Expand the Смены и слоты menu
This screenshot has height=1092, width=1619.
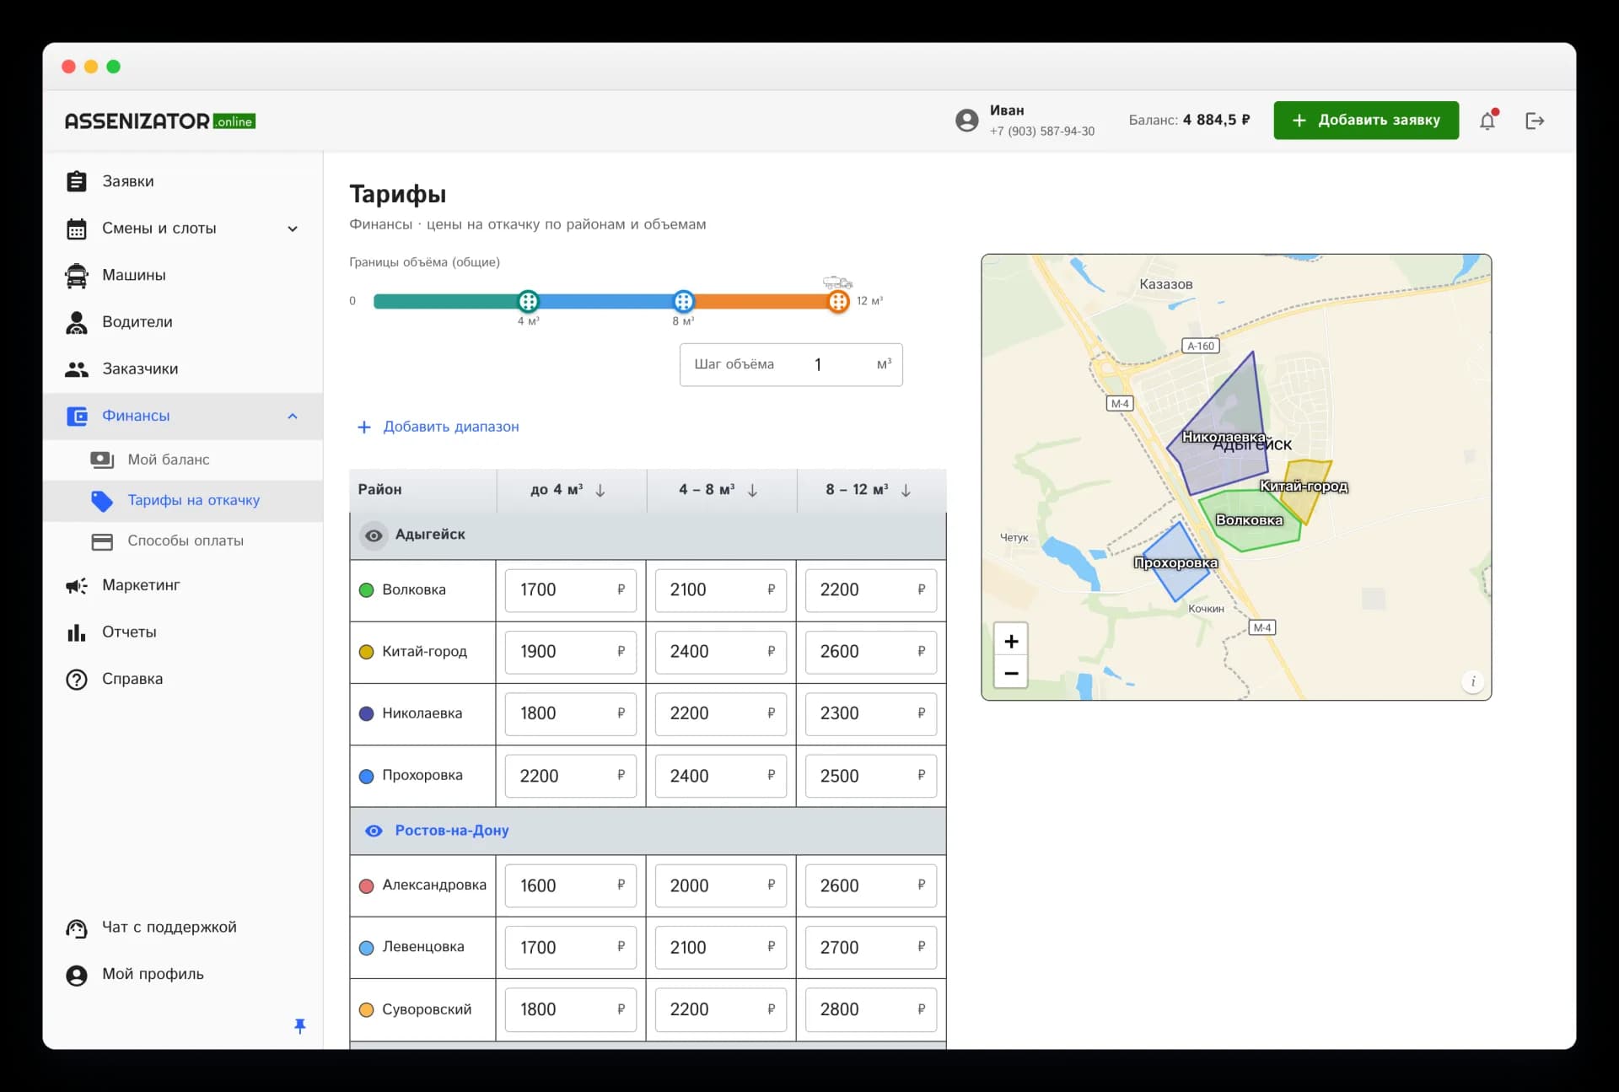(293, 229)
